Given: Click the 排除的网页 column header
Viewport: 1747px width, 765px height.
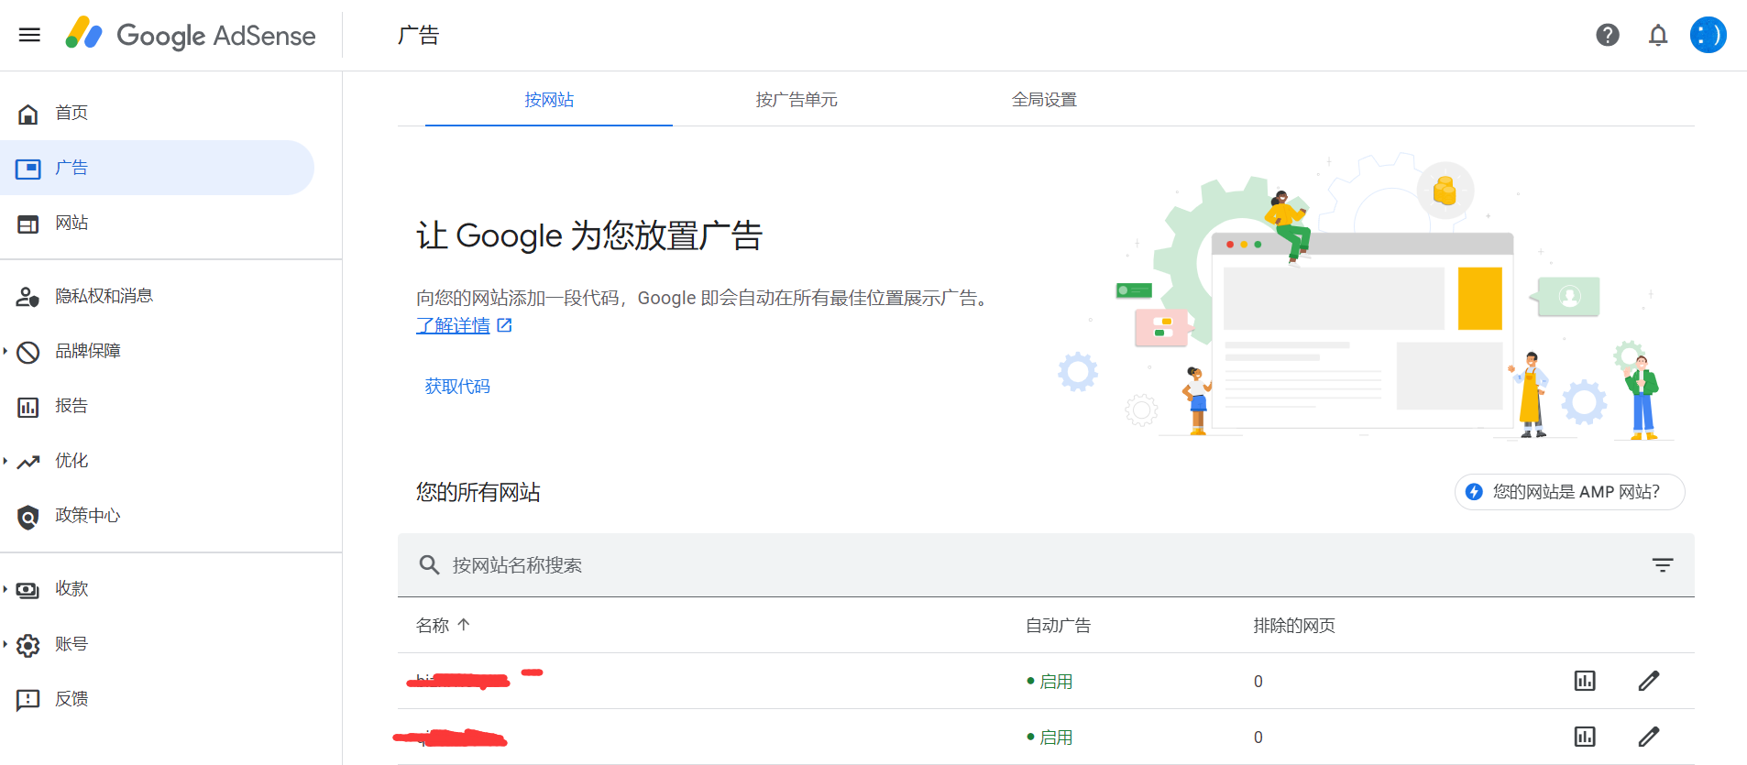Looking at the screenshot, I should tap(1294, 626).
